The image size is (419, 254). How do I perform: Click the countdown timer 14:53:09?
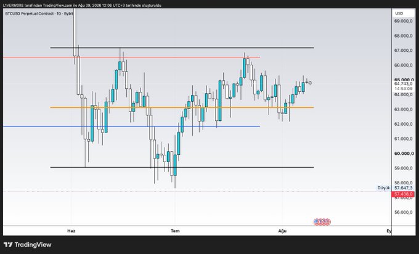(x=403, y=89)
